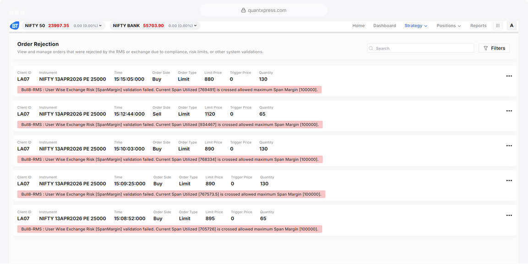Click the 1120 limit price value
This screenshot has height=264, width=528.
(210, 114)
